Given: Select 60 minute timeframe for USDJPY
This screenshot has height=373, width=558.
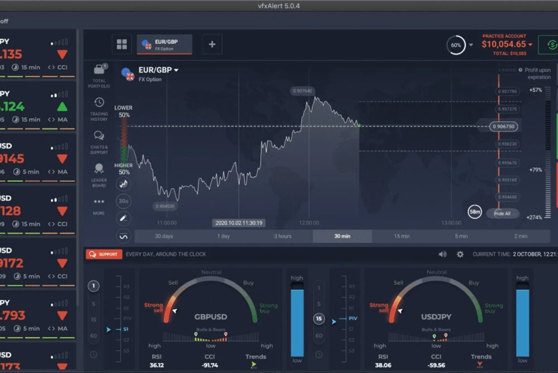Looking at the screenshot, I should (319, 336).
